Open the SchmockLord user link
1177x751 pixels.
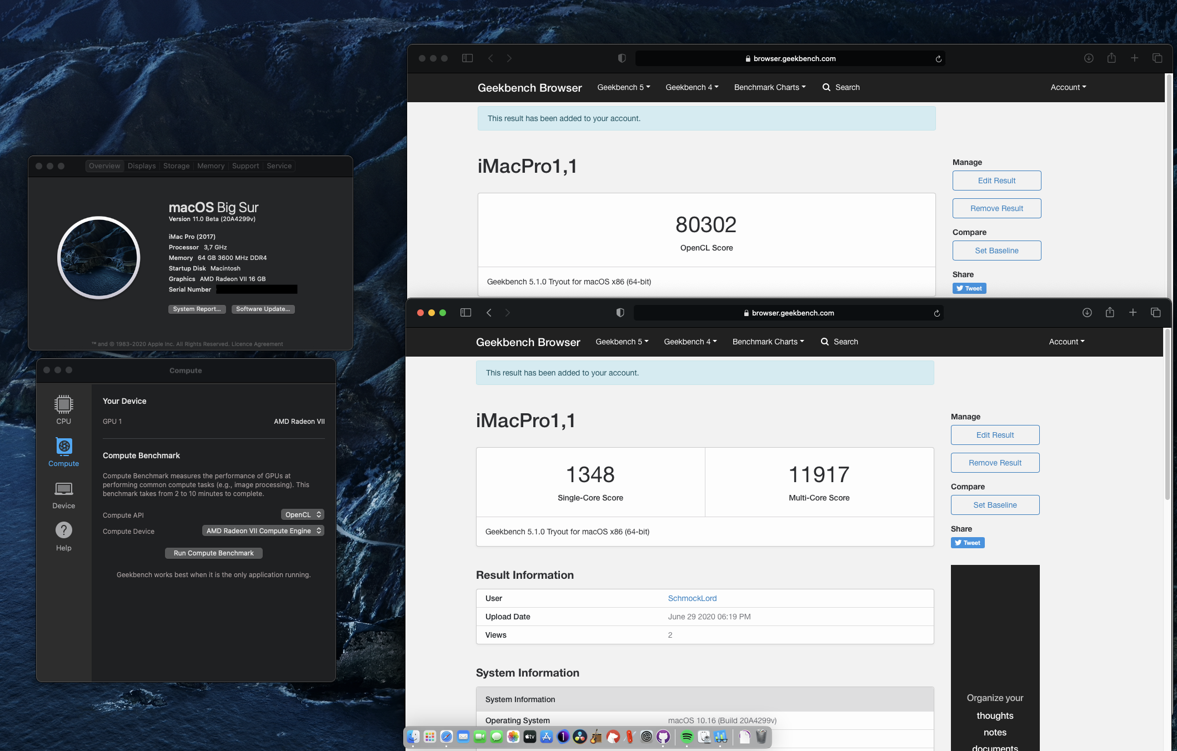pyautogui.click(x=692, y=598)
